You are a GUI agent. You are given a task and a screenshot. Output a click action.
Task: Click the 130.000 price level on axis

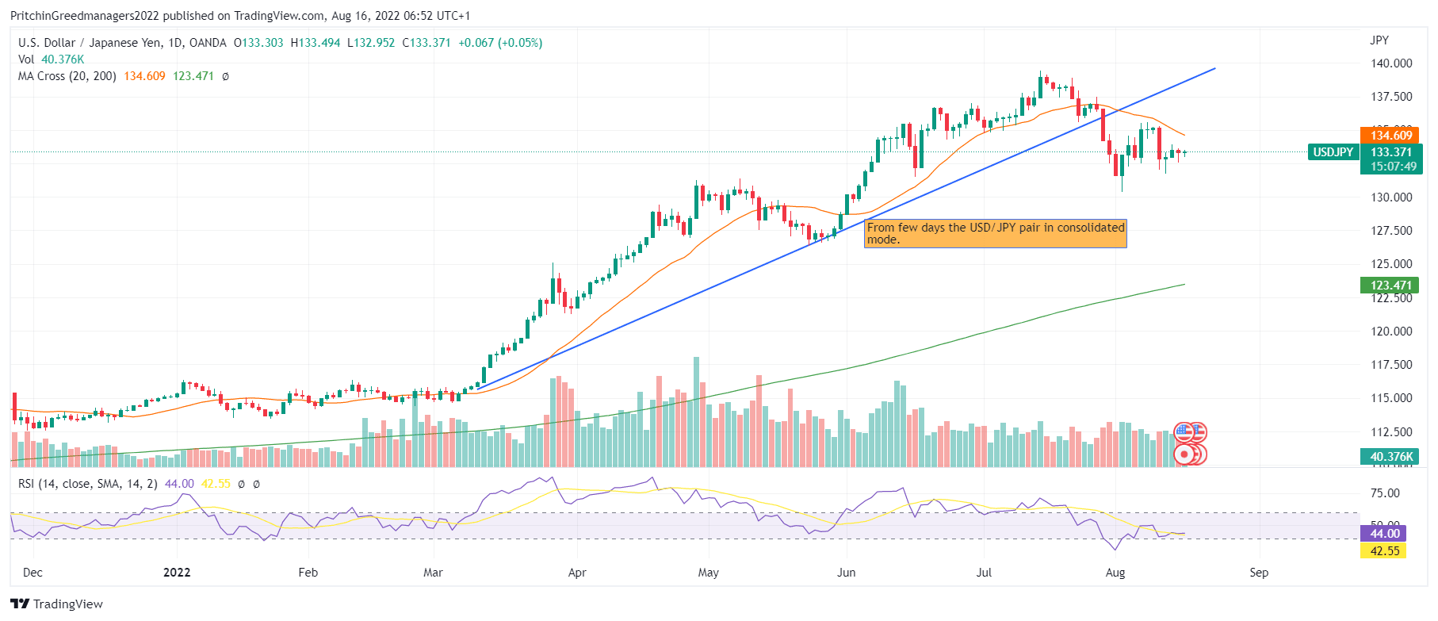click(x=1391, y=197)
